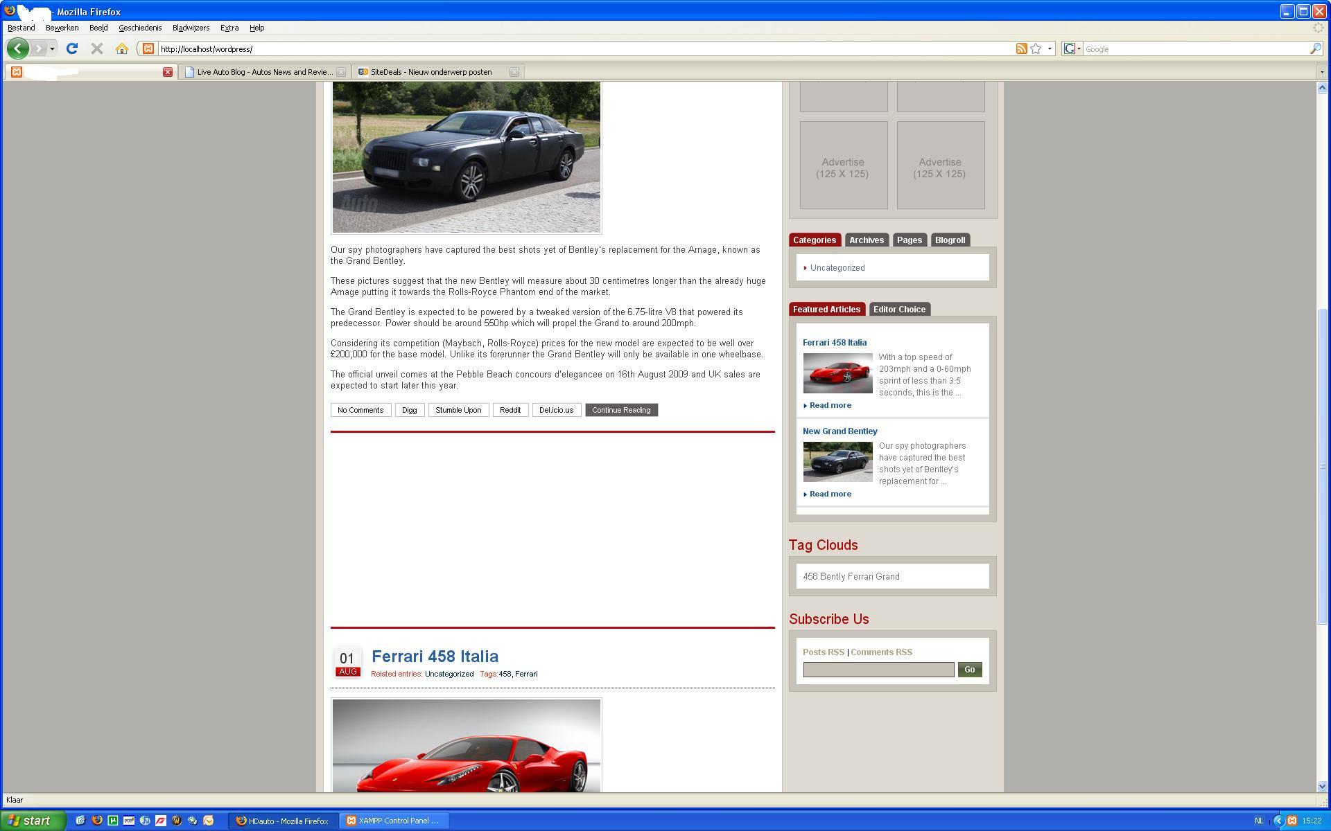Click the red Ferrari thumbnail in Featured Articles
Screen dimensions: 1331x831
[837, 373]
